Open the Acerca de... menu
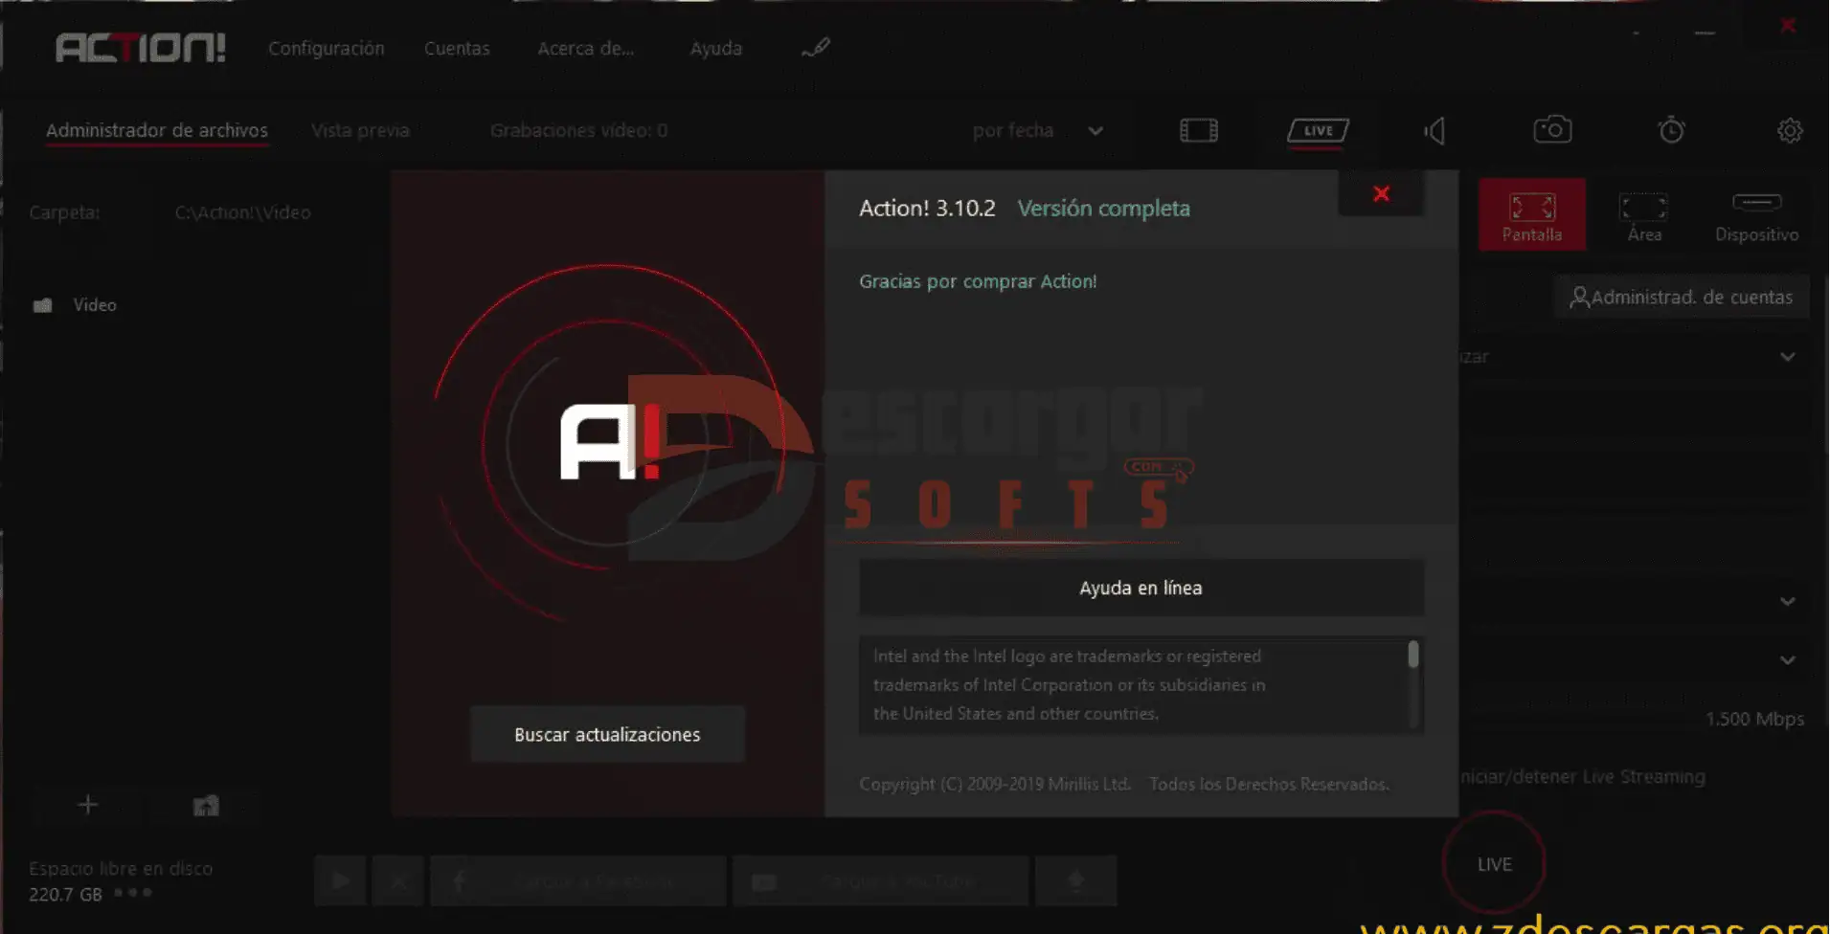1830x934 pixels. (585, 48)
